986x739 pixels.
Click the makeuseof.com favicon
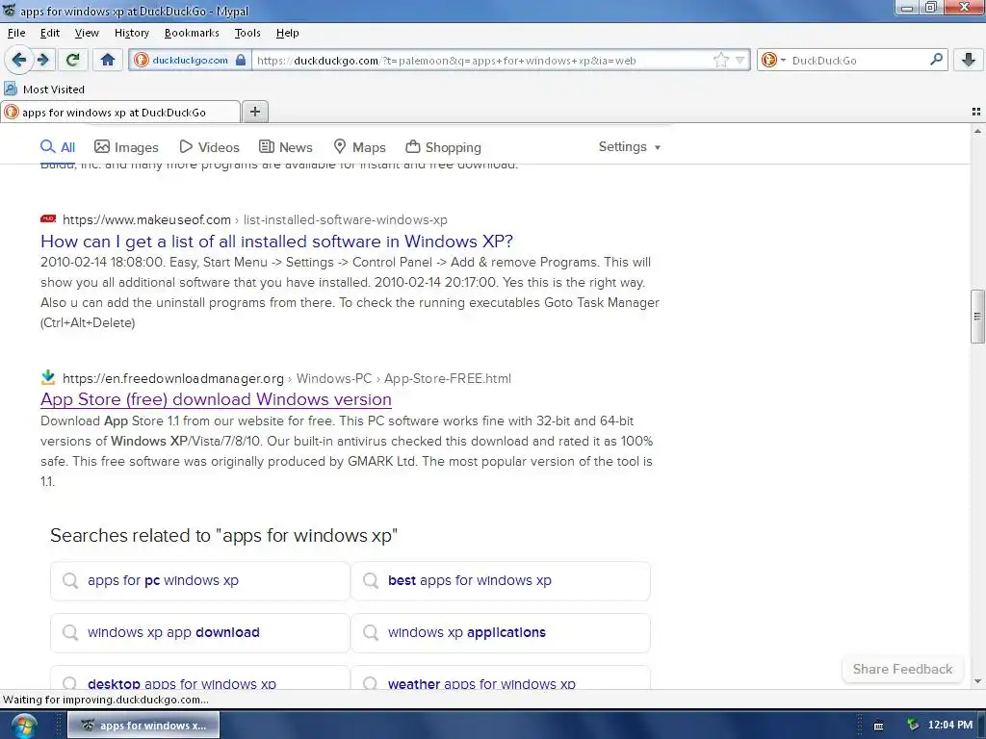pyautogui.click(x=48, y=218)
